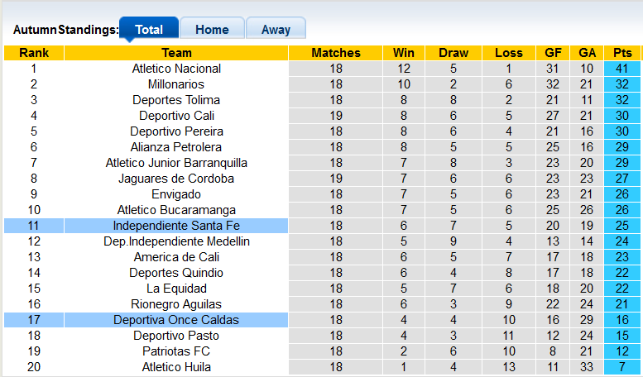Open the Home standings tab
Viewport: 643px width, 377px height.
pyautogui.click(x=212, y=29)
